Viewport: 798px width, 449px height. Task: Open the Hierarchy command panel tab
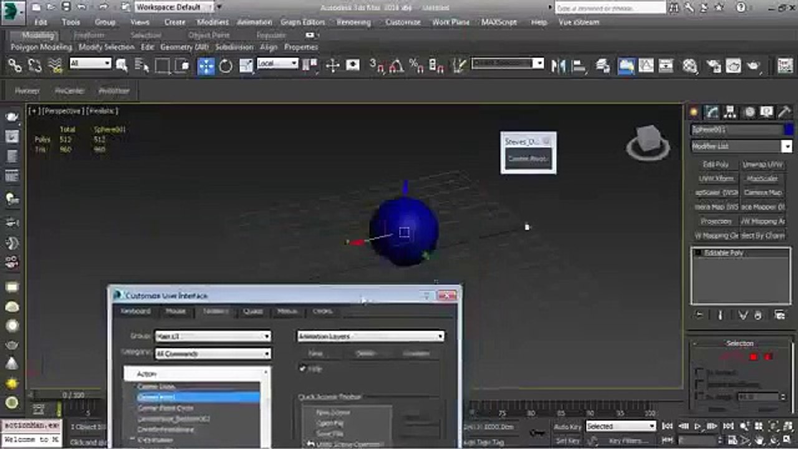(730, 112)
